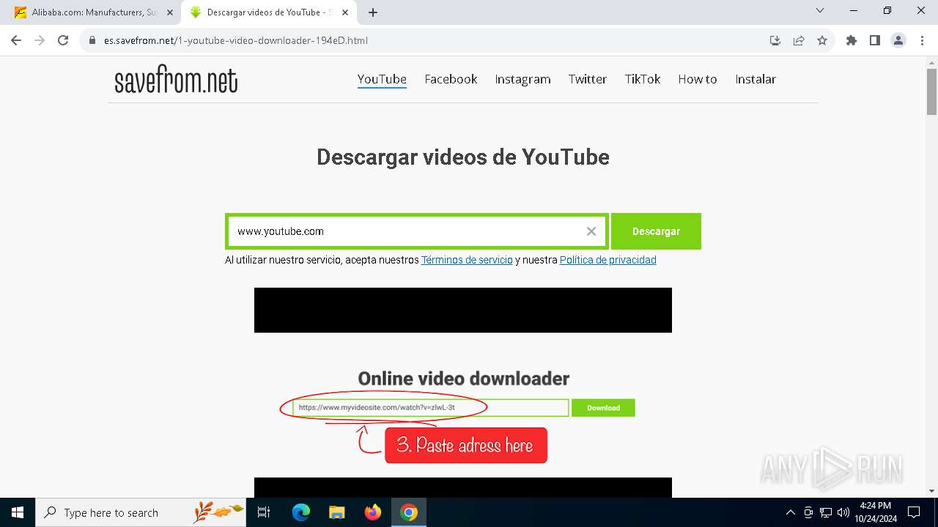Toggle the browser side panel
This screenshot has height=527, width=938.
(875, 40)
